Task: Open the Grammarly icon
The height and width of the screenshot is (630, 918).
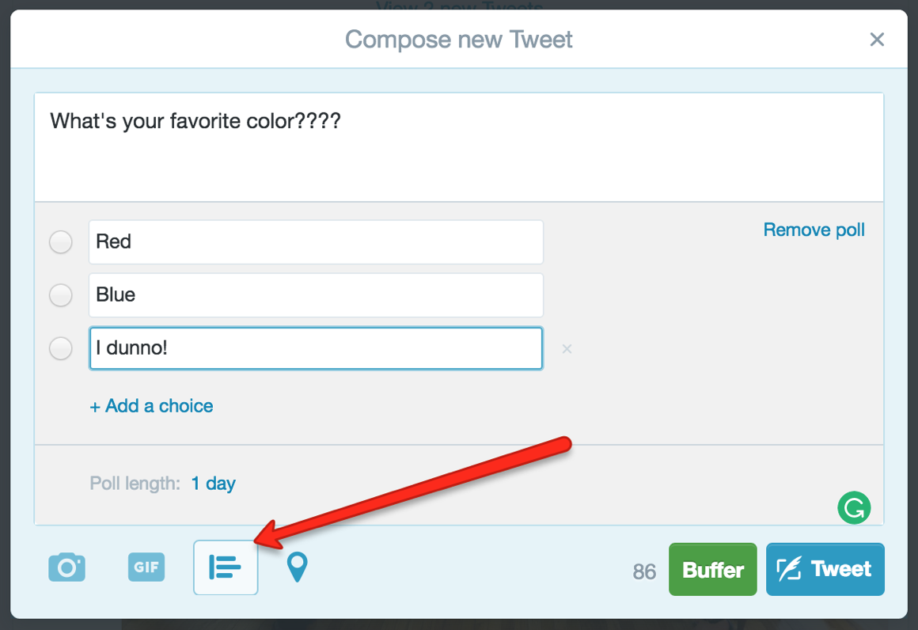Action: [854, 508]
